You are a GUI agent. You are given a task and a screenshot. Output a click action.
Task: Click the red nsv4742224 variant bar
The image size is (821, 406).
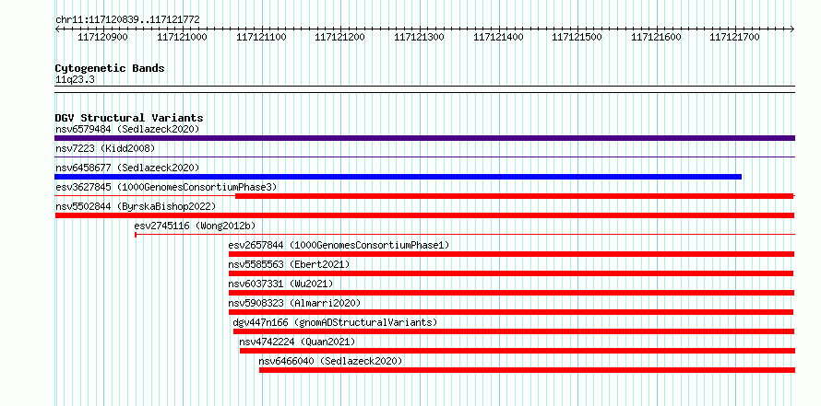tap(518, 351)
